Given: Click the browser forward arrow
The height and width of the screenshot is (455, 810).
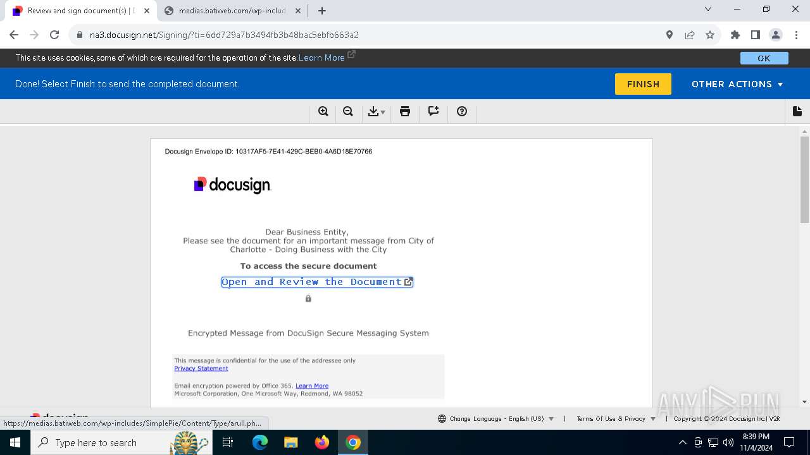Looking at the screenshot, I should (x=34, y=35).
